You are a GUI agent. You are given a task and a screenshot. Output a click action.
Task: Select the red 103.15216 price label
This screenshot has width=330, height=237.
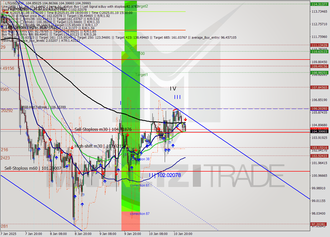[319, 148]
